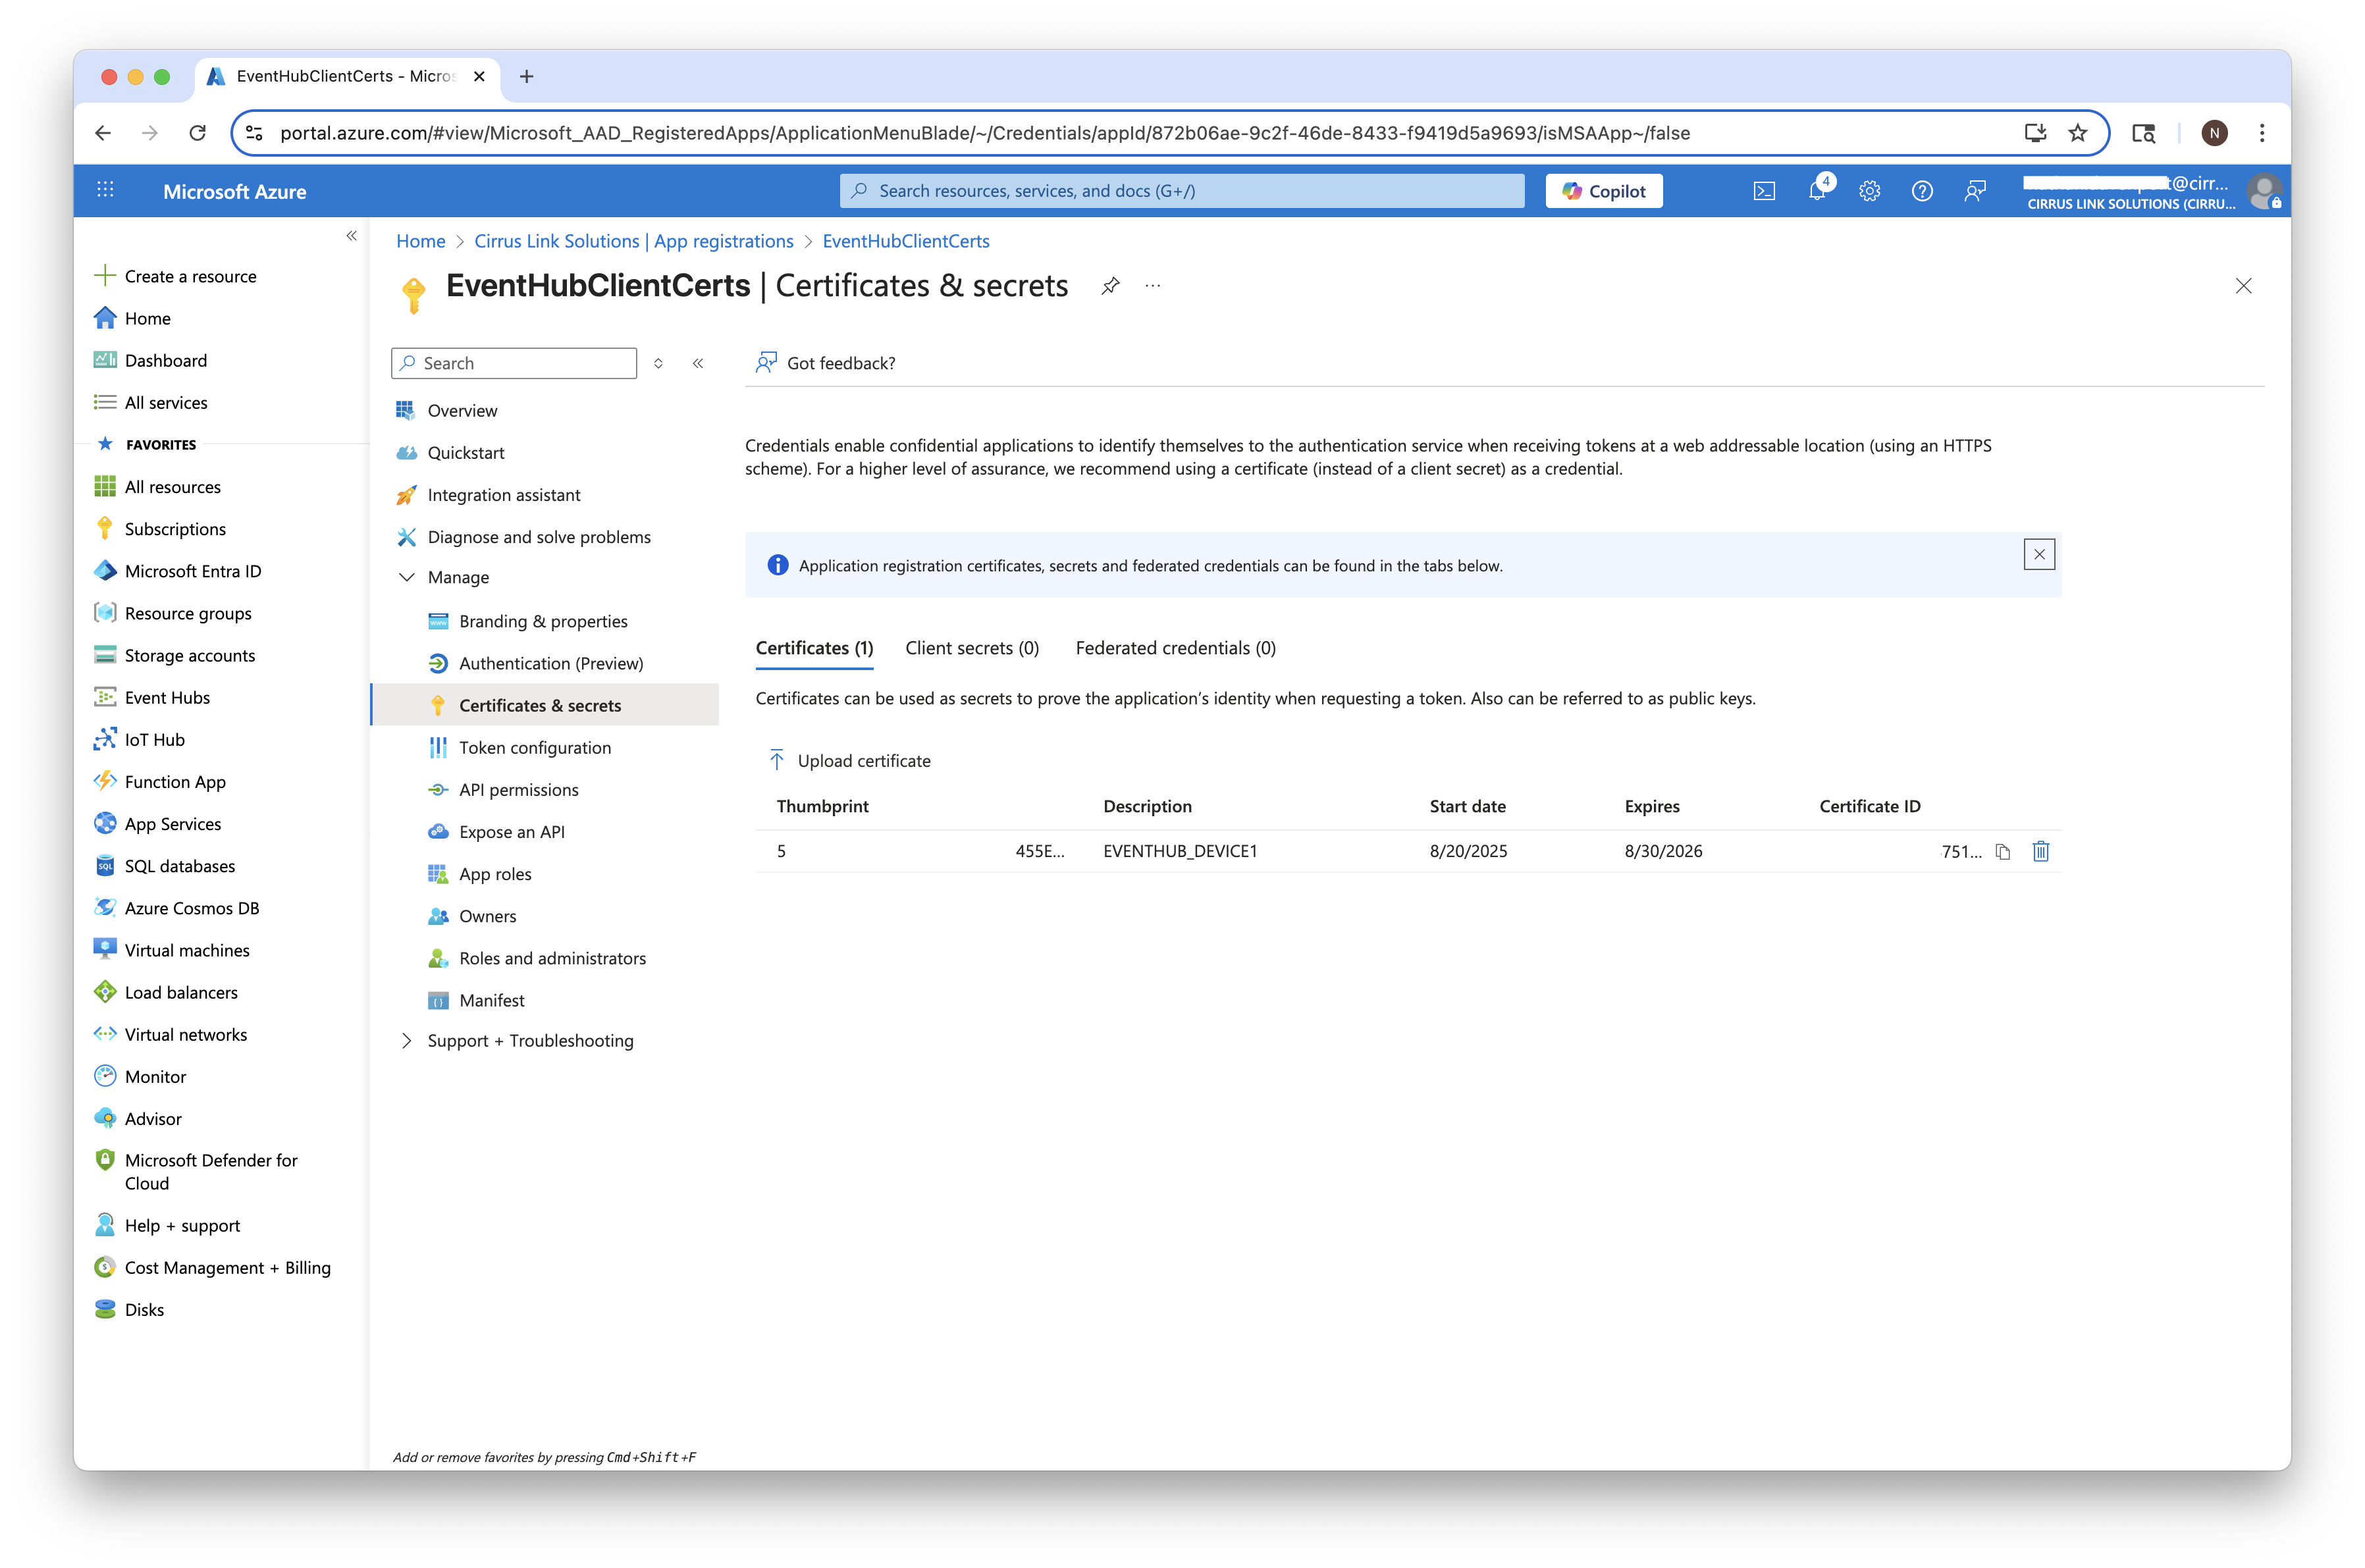
Task: Expand Support + Troubleshooting section
Action: pos(407,1040)
